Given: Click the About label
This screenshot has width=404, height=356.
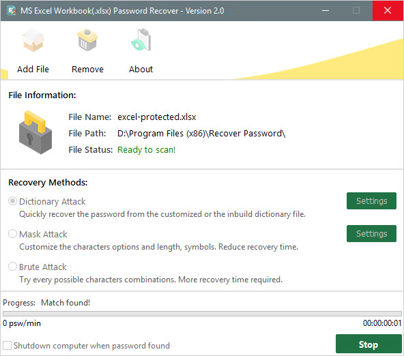Looking at the screenshot, I should [x=141, y=70].
